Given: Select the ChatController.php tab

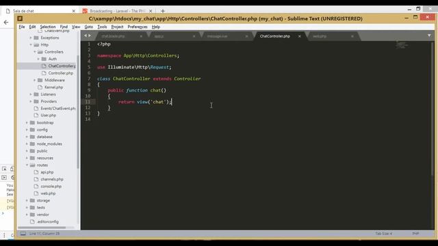Looking at the screenshot, I should [275, 36].
